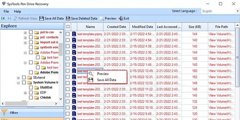240x120 pixels.
Task: Expand the Import ost tree node
Action: (x=25, y=43)
